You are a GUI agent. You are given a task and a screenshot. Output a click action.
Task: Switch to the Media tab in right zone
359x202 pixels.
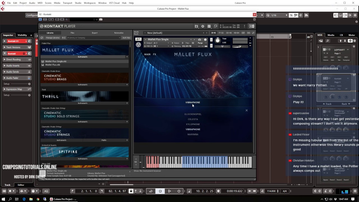[x=331, y=35]
